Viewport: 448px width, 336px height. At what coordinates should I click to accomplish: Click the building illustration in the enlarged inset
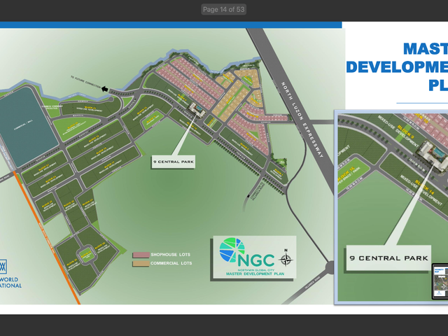(432, 155)
